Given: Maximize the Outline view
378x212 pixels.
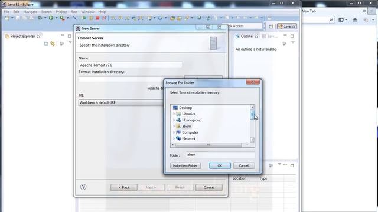Looking at the screenshot, I should pyautogui.click(x=292, y=36).
